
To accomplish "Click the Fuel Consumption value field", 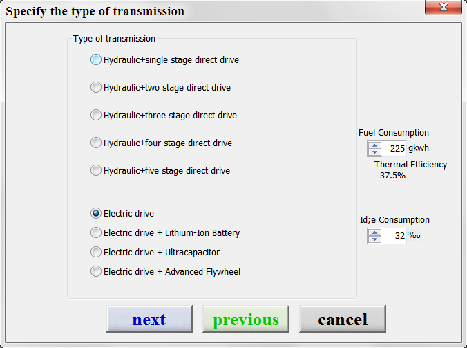I will 394,149.
